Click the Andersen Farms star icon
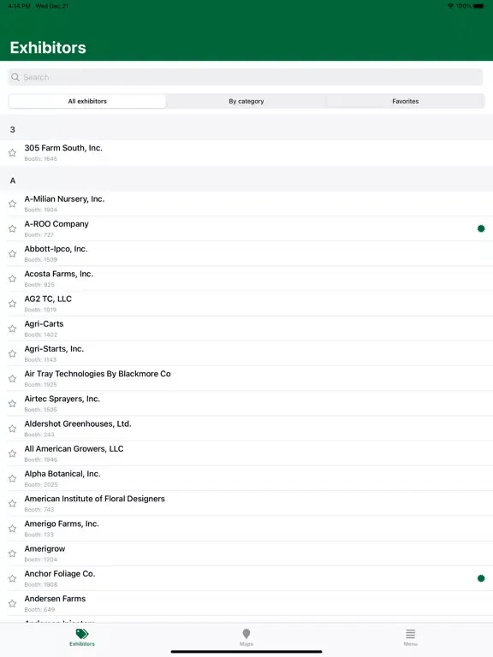 pyautogui.click(x=13, y=603)
